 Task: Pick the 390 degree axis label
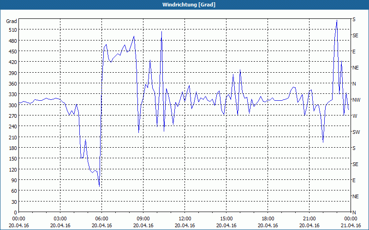[13, 73]
